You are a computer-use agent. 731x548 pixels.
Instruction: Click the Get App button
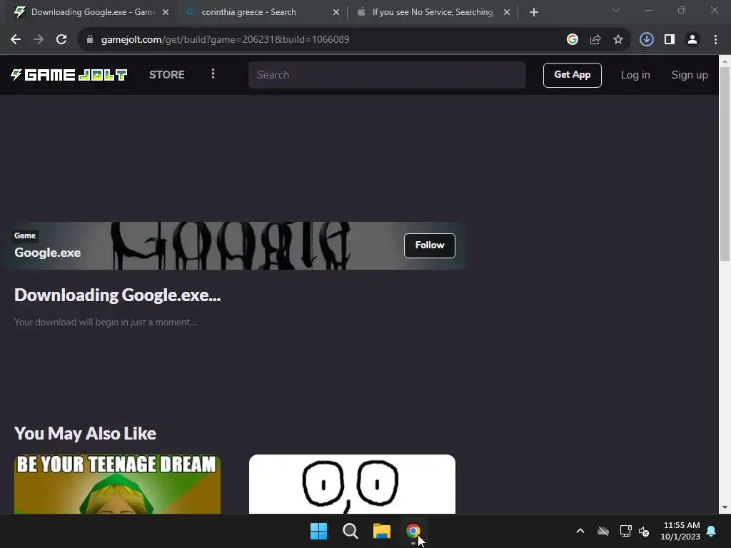point(573,75)
